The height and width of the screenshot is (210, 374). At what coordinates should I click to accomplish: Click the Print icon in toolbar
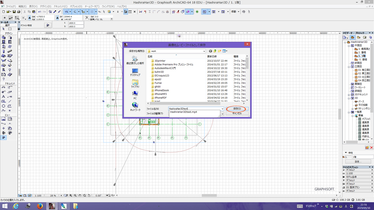coord(19,12)
